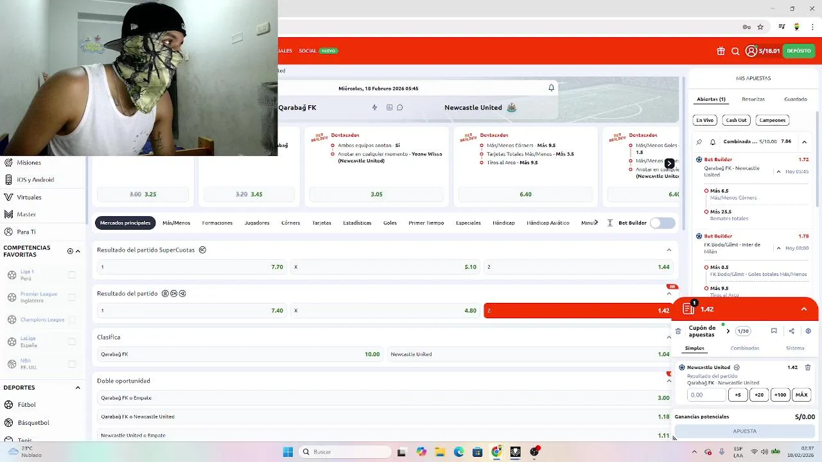The width and height of the screenshot is (822, 462).
Task: Click the lightning bolt icon beside Qarabağ FK
Action: (374, 107)
